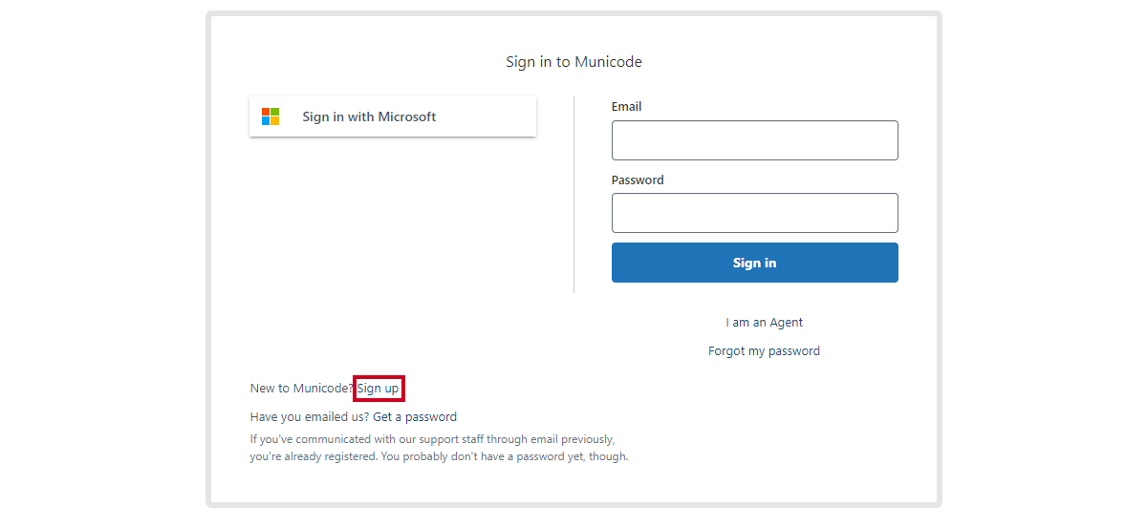
Task: Click the vertical divider between sign-in options
Action: (x=573, y=194)
